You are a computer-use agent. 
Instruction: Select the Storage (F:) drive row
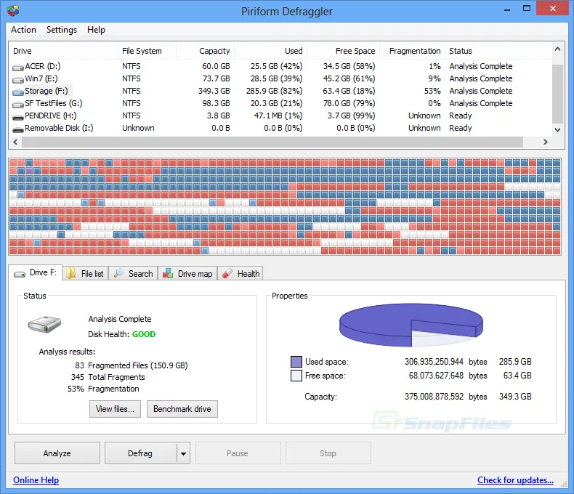click(280, 91)
